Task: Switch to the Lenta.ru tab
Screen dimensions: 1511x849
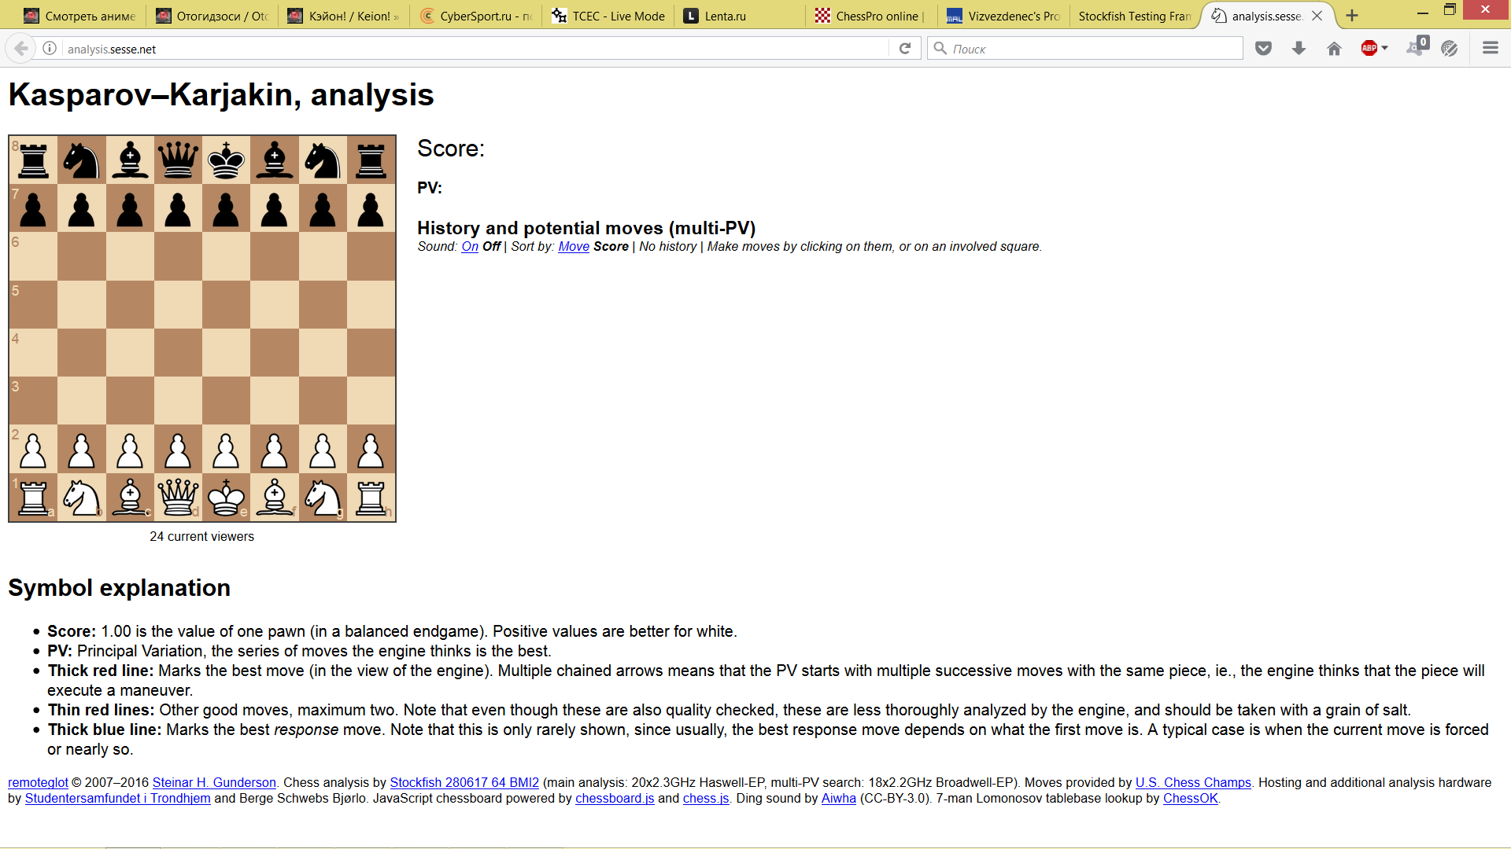Action: click(724, 16)
